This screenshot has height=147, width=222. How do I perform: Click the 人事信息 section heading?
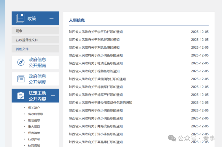[x=77, y=20]
